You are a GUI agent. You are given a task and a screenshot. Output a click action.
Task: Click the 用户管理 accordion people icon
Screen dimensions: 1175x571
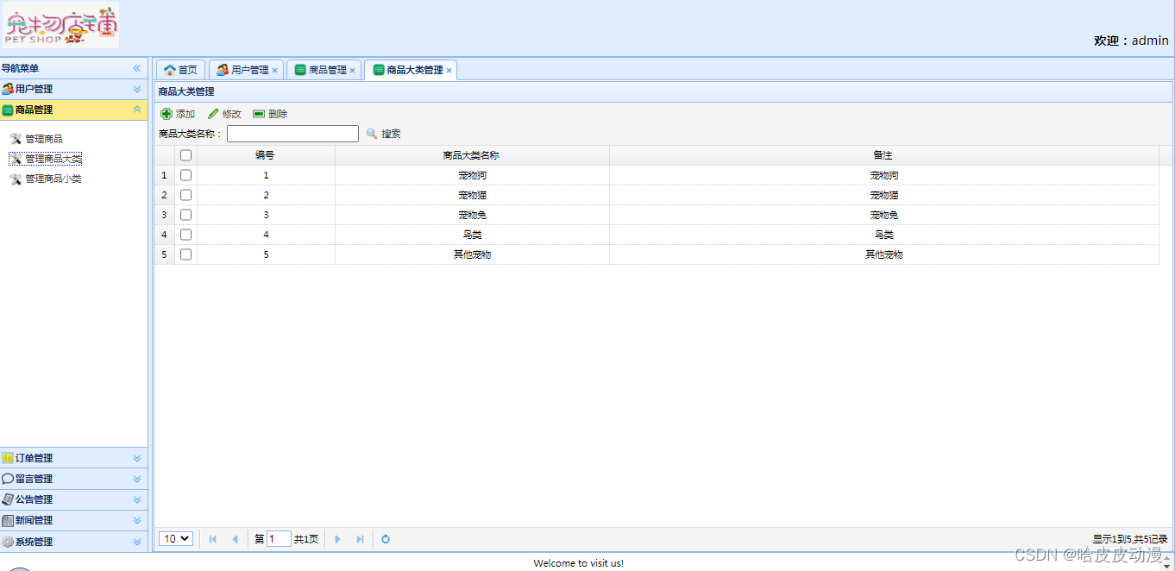(8, 89)
